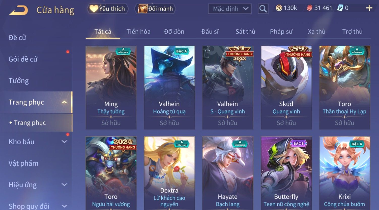Open Yêu thích heart favorites
The image size is (379, 210).
[x=108, y=9]
